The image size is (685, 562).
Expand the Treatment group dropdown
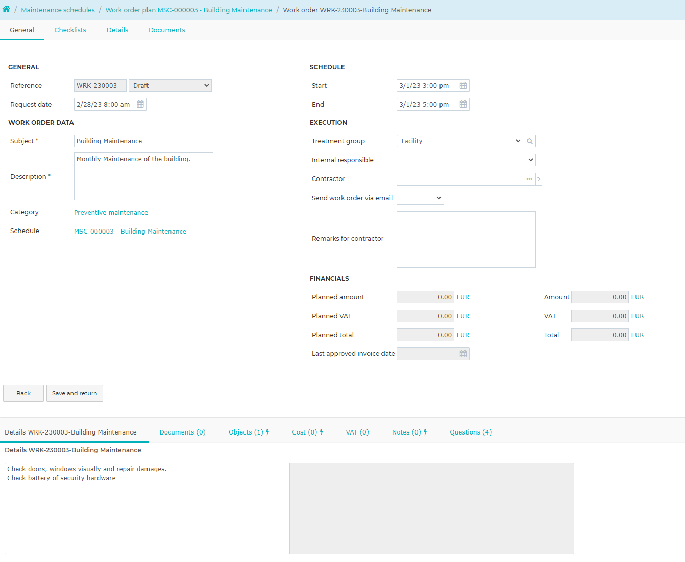tap(459, 141)
